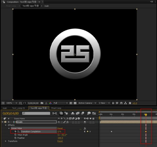Click the Video eye column header icon
This screenshot has height=147, width=157.
[x=85, y=119]
